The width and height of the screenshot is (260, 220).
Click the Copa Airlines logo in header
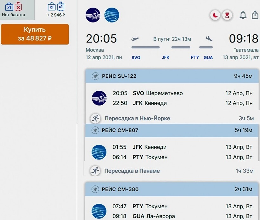pyautogui.click(x=112, y=15)
